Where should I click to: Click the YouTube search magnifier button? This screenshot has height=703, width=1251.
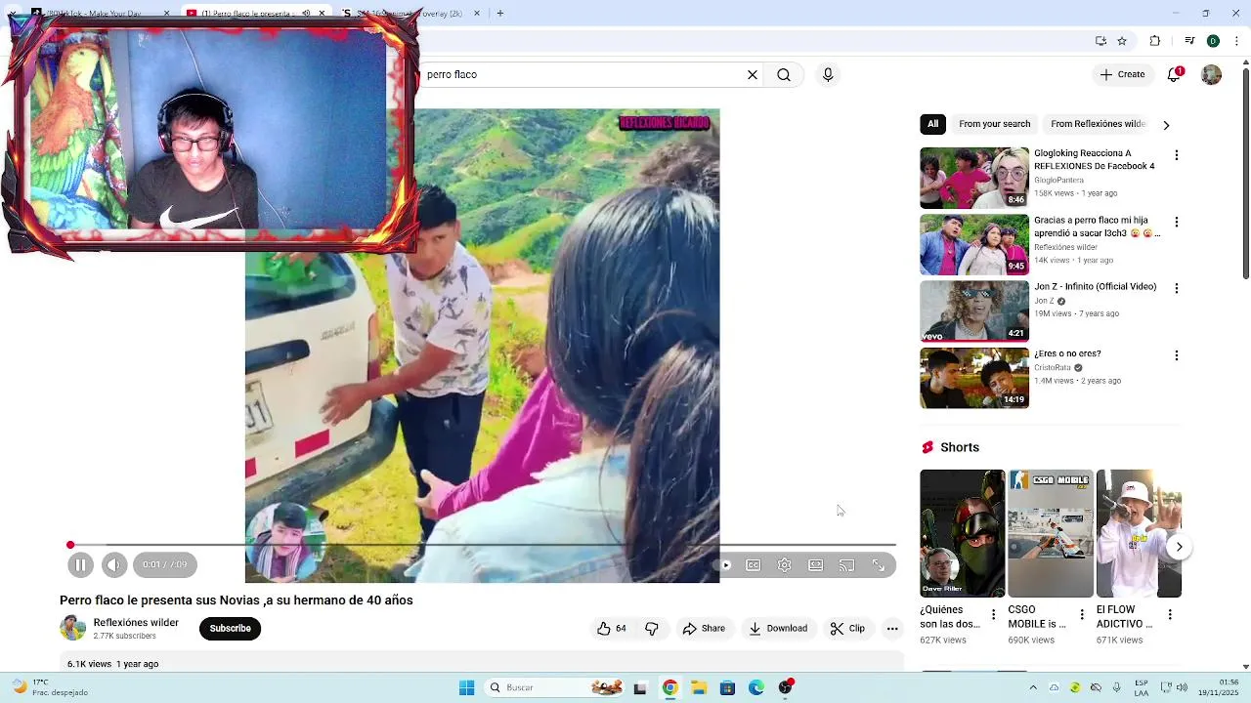pos(784,74)
